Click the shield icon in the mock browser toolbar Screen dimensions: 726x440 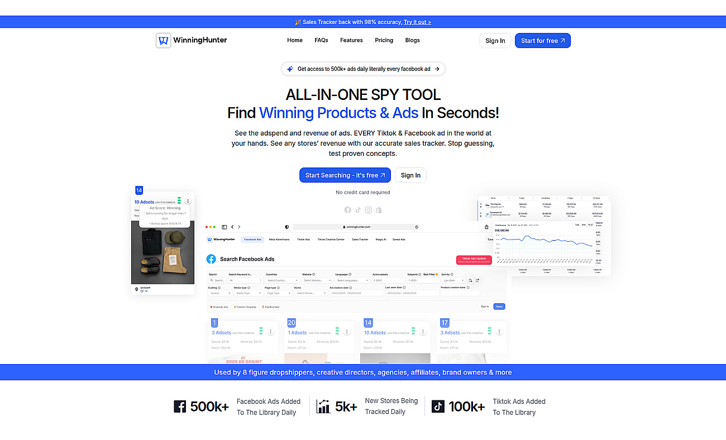(x=287, y=227)
